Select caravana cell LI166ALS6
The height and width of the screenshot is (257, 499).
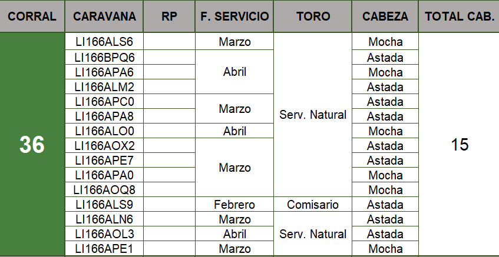(x=104, y=42)
